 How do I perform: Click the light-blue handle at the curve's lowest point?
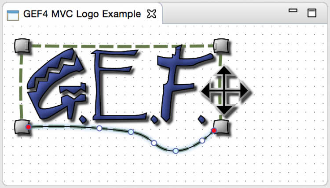click(176, 151)
